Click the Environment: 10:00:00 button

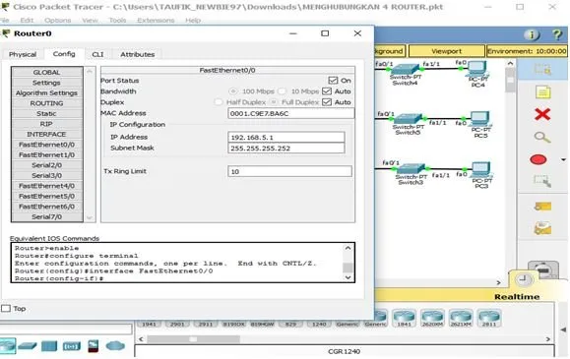[x=527, y=51]
